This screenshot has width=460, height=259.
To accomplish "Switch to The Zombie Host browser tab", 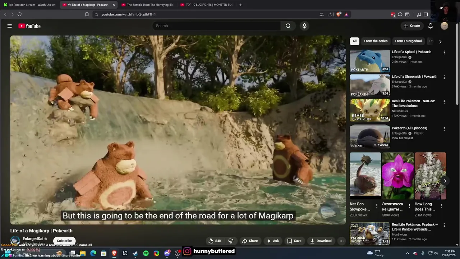I will tap(147, 5).
